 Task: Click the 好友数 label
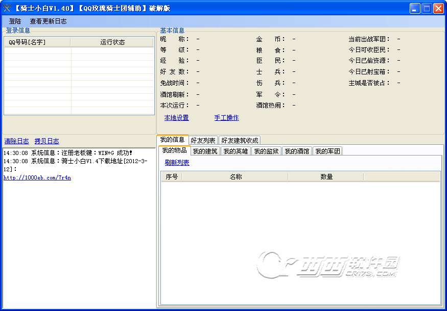tap(174, 72)
